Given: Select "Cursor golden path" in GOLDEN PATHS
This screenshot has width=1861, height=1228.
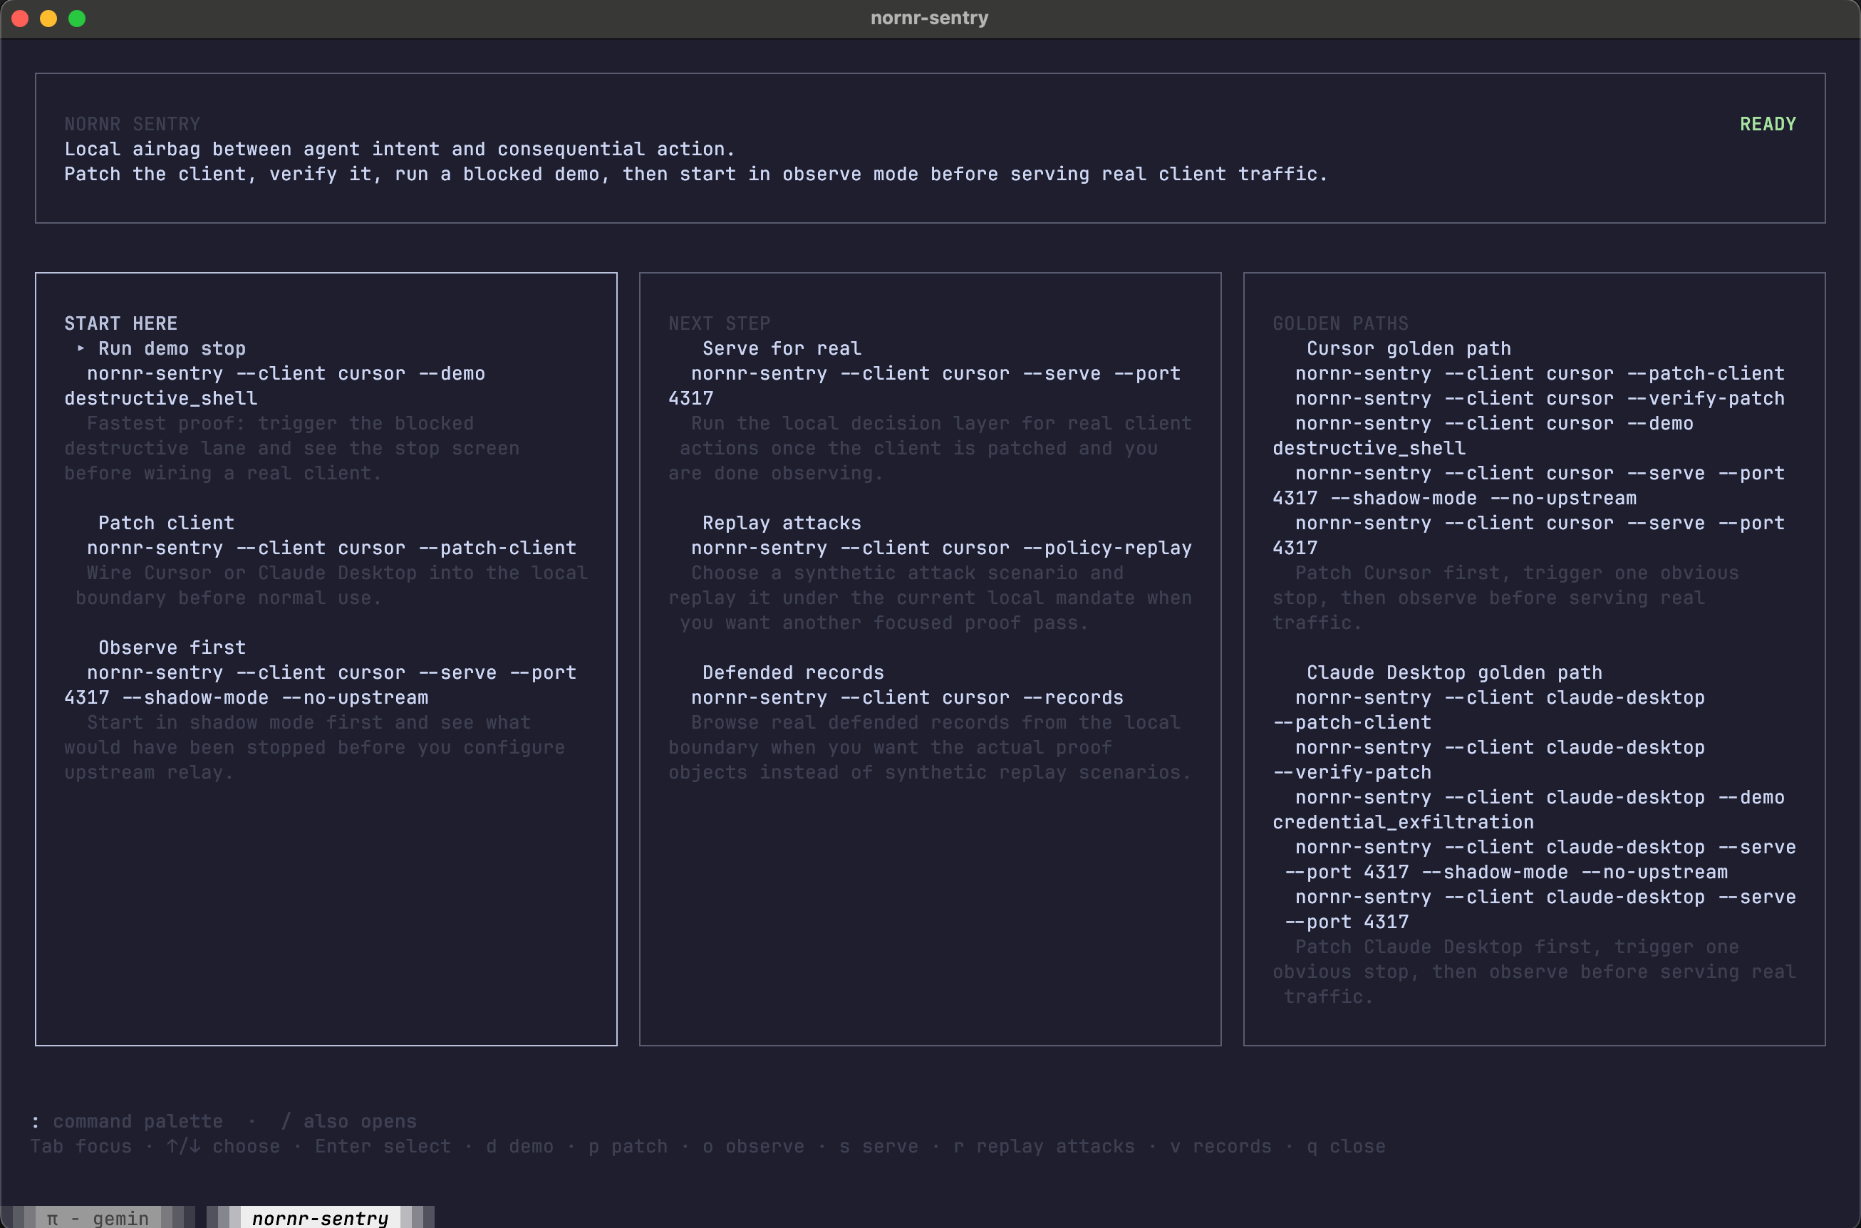Looking at the screenshot, I should coord(1407,348).
